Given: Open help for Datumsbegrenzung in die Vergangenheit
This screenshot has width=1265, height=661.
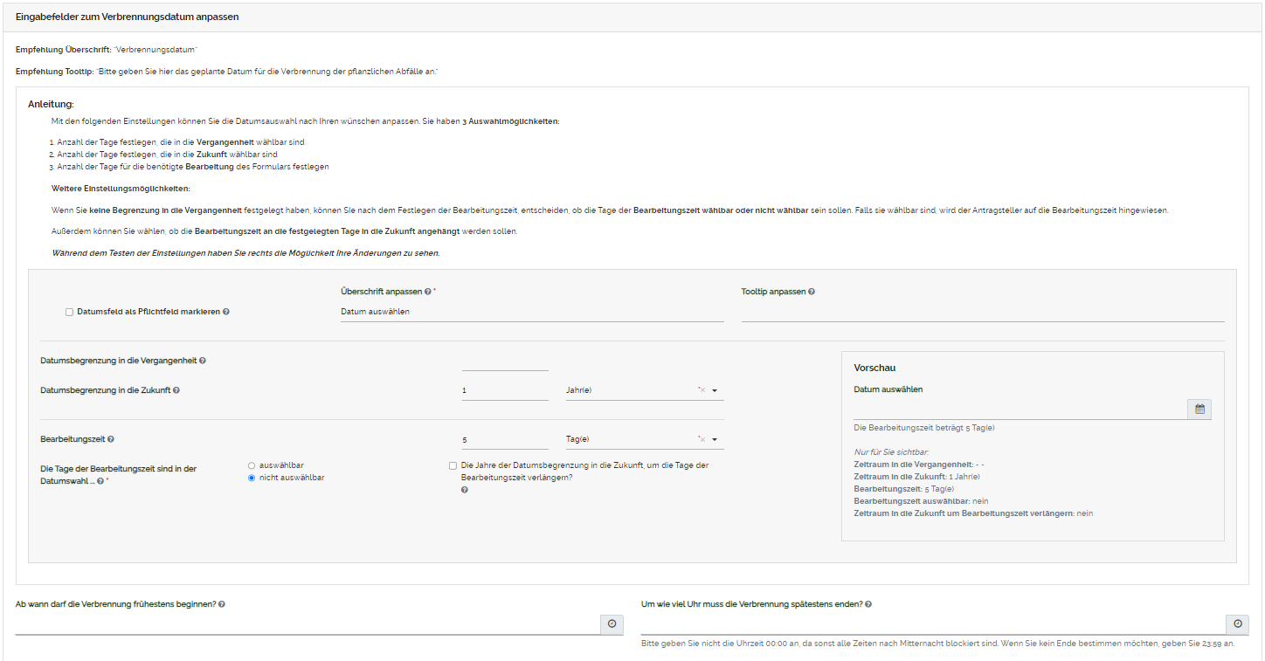Looking at the screenshot, I should (204, 359).
